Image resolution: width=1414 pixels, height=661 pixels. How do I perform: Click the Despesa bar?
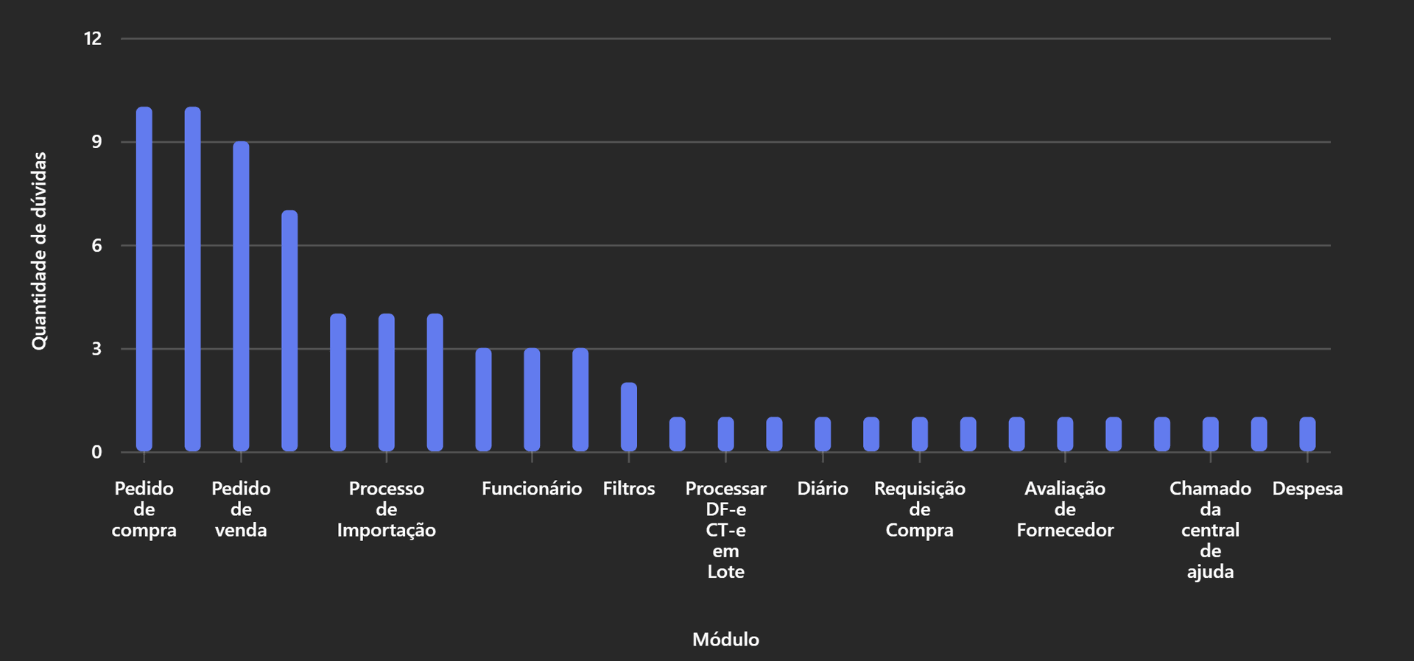pos(1307,434)
